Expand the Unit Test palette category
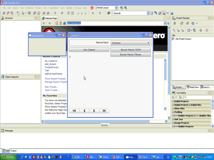 [x=173, y=119]
